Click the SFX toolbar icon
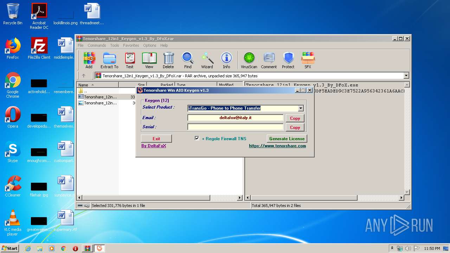 pyautogui.click(x=308, y=60)
